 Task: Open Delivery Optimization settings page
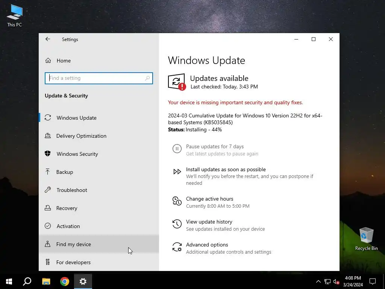[99, 135]
